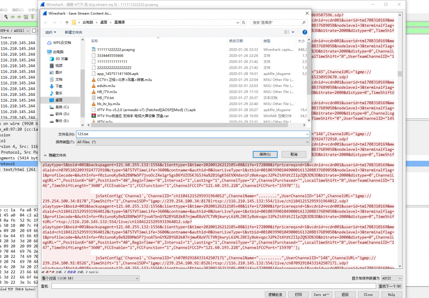This screenshot has width=429, height=298.
Task: Open 文档 folder in navigation pane
Action: (x=56, y=79)
